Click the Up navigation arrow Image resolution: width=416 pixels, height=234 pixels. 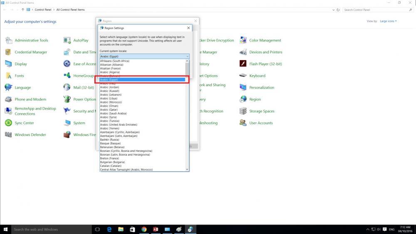pyautogui.click(x=23, y=10)
